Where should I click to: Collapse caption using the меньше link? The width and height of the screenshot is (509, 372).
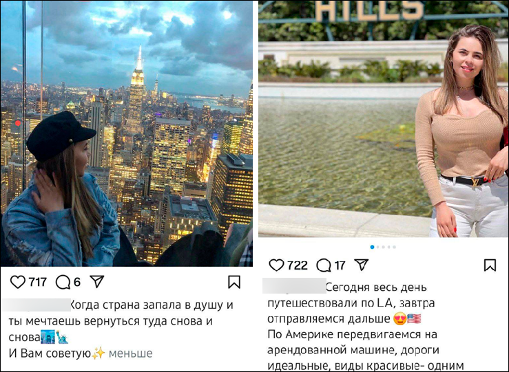click(130, 353)
